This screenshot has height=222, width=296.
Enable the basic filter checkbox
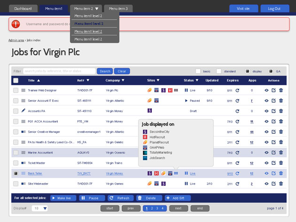pos(198,71)
